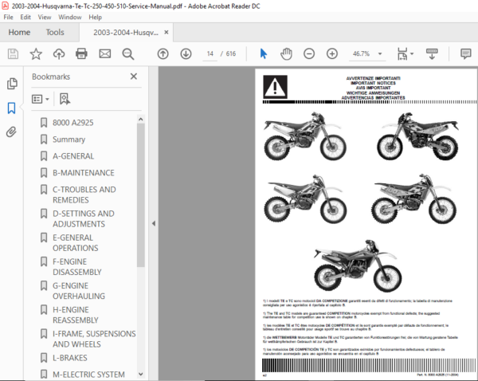Click bookmarks scrollbar up arrow

coord(140,120)
